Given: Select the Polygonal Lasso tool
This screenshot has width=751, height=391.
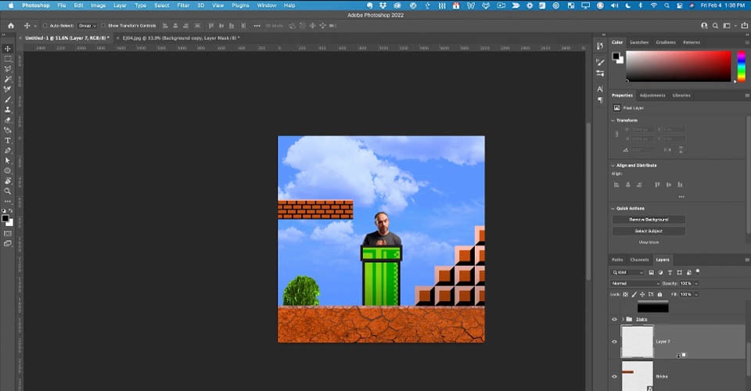Looking at the screenshot, I should 8,69.
